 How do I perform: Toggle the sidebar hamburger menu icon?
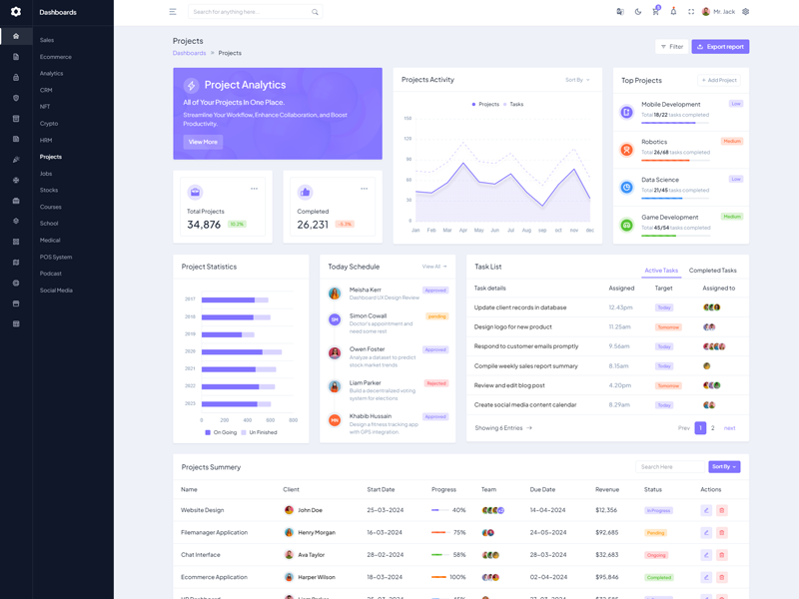(x=173, y=12)
